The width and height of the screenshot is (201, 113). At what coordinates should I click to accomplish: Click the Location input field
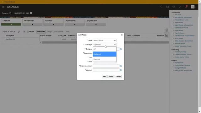coord(106,70)
